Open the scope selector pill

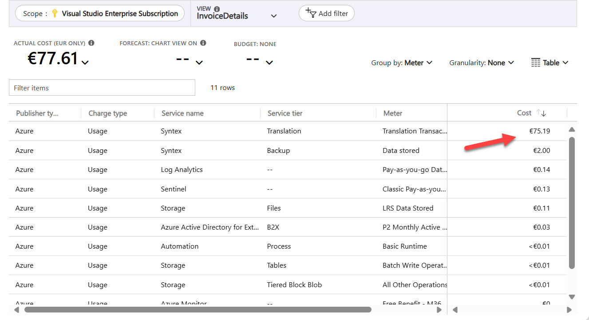100,13
